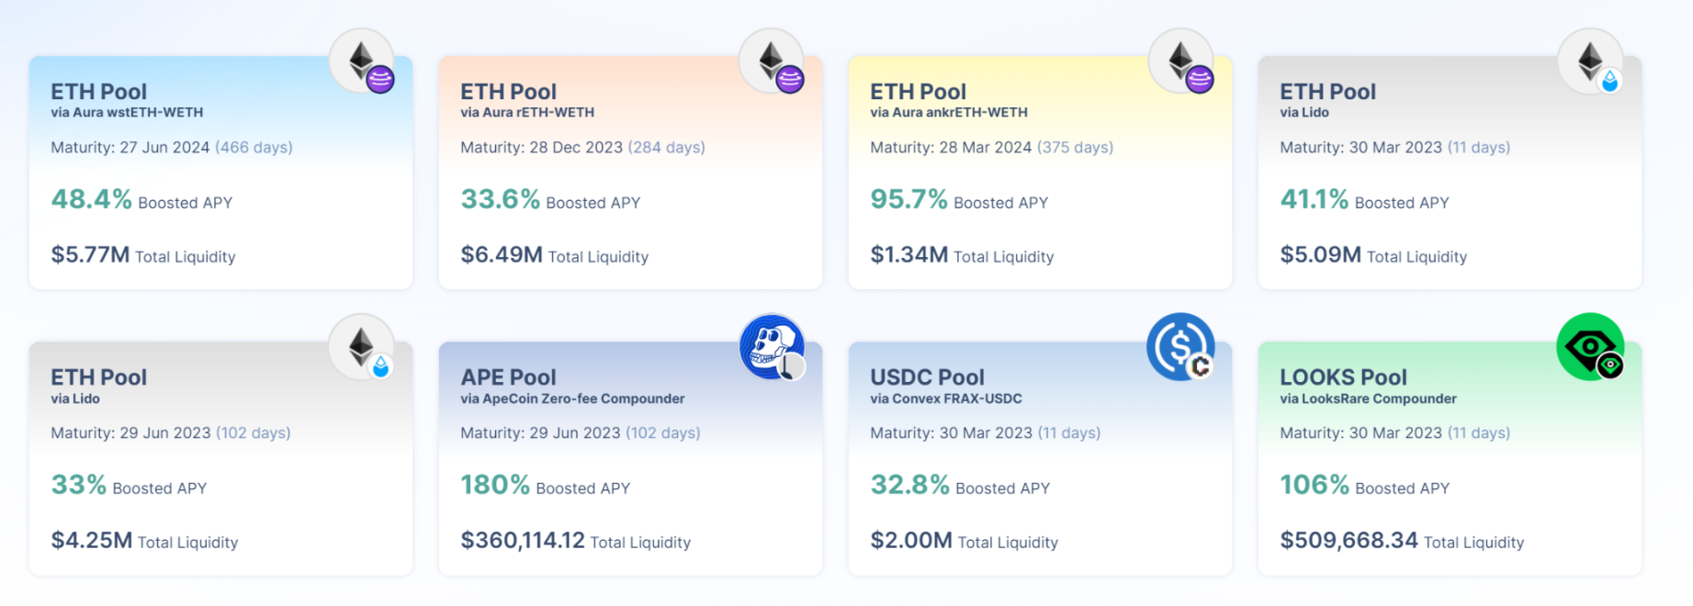
Task: Click the 180% Boosted APY value
Action: tap(495, 485)
